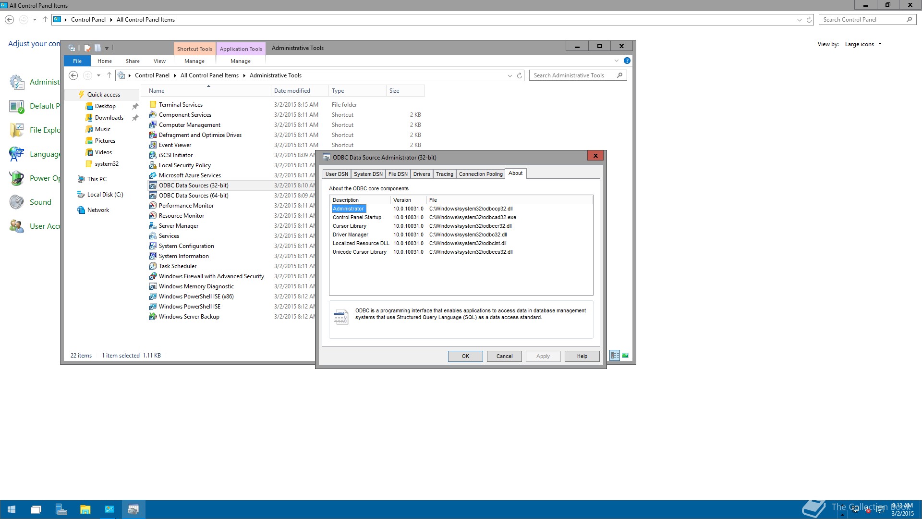Click the Start button on taskbar
The height and width of the screenshot is (519, 922).
coord(12,509)
